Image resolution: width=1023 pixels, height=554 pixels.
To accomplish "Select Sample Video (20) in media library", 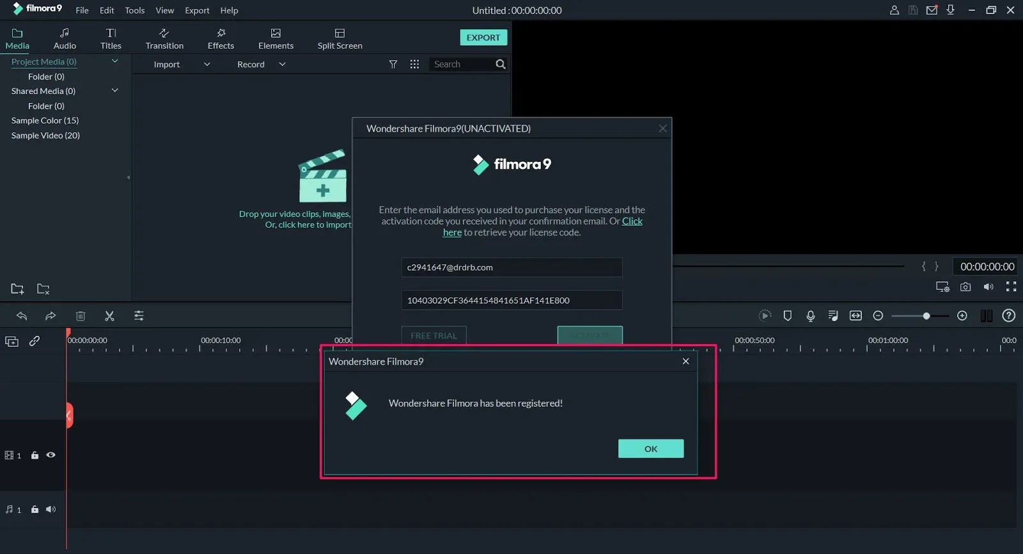I will tap(45, 135).
